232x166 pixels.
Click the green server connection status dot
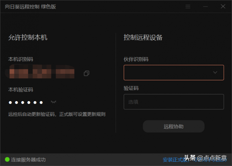[7, 159]
